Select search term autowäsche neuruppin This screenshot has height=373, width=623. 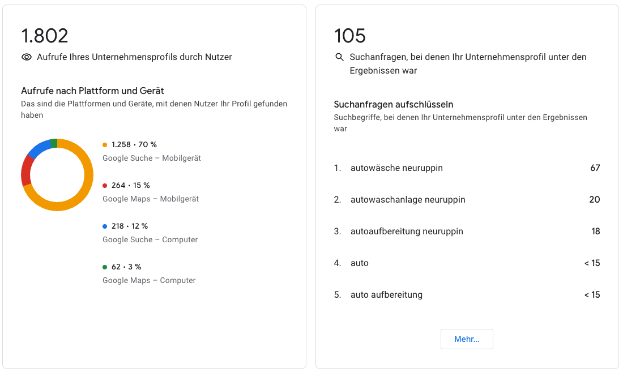tap(396, 168)
